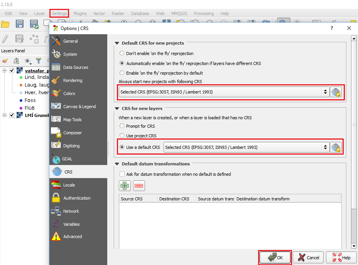Add a new default datum transformation
358x265 pixels.
[125, 186]
